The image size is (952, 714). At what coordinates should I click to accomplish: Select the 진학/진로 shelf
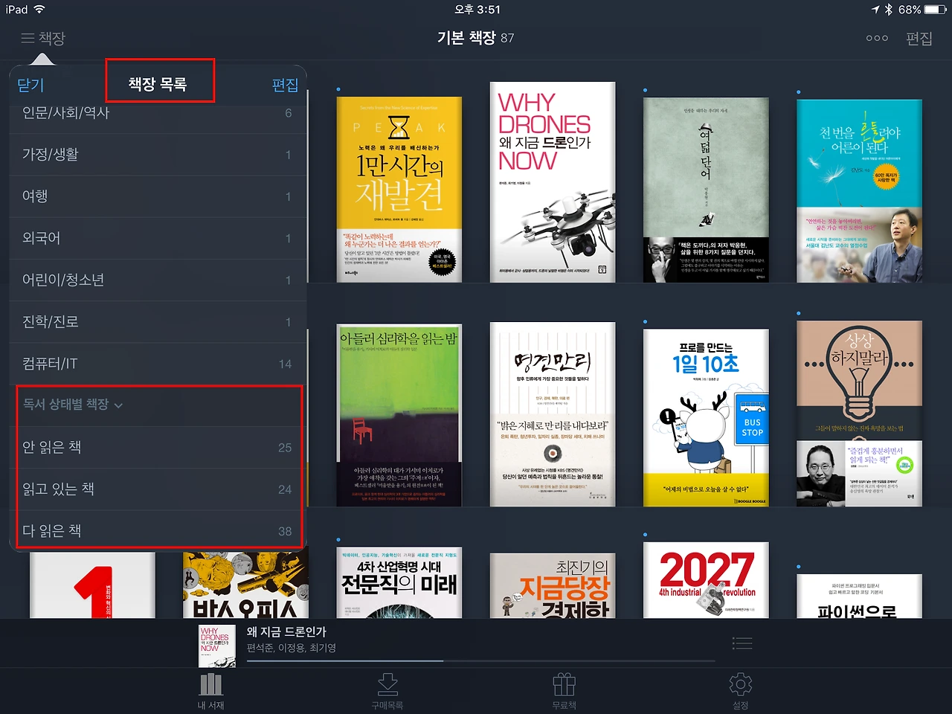(158, 322)
